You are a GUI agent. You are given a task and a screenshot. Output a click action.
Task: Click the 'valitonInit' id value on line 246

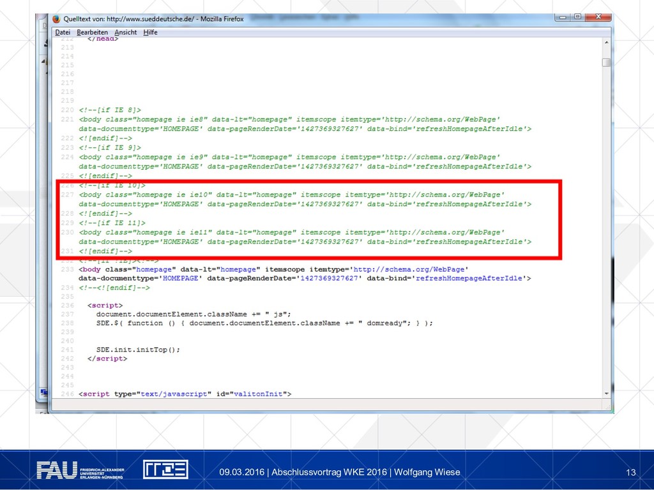[x=258, y=394]
